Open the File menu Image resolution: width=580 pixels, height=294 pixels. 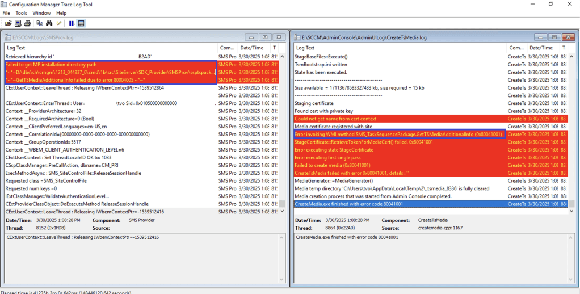6,13
